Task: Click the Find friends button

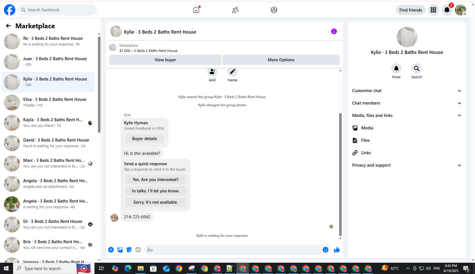Action: [x=411, y=10]
